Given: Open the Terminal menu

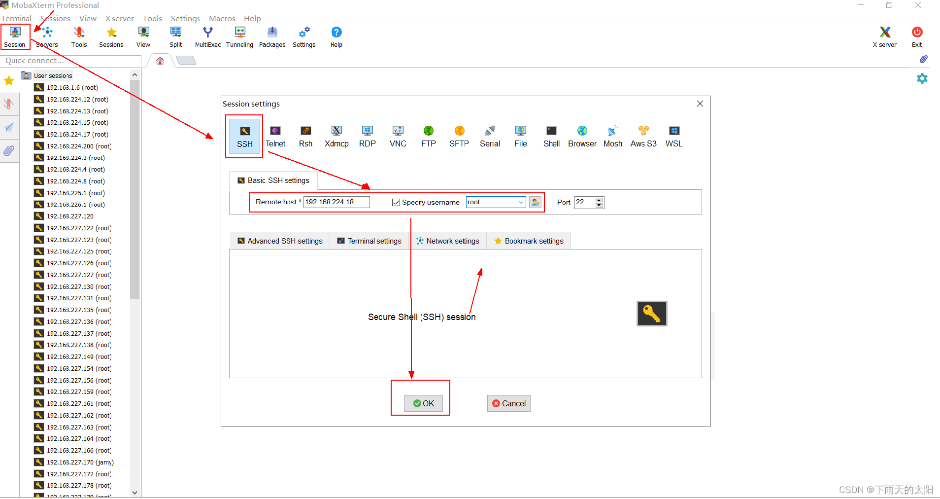Looking at the screenshot, I should click(16, 18).
